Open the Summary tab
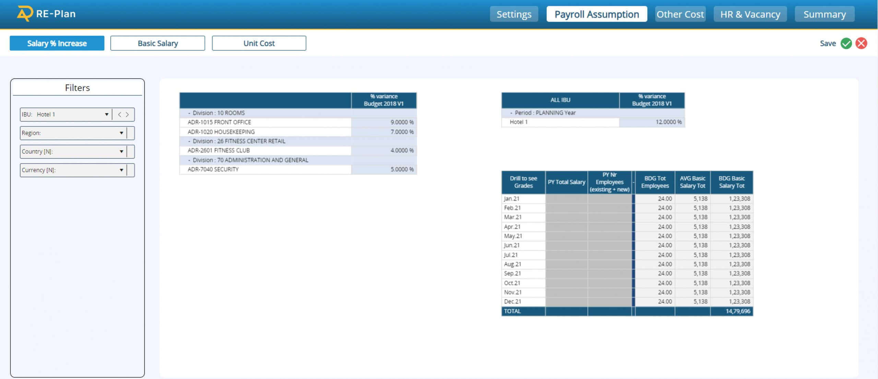This screenshot has width=878, height=379. pyautogui.click(x=824, y=14)
